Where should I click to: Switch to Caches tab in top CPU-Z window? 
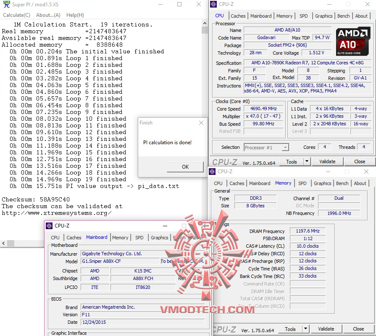[238, 16]
